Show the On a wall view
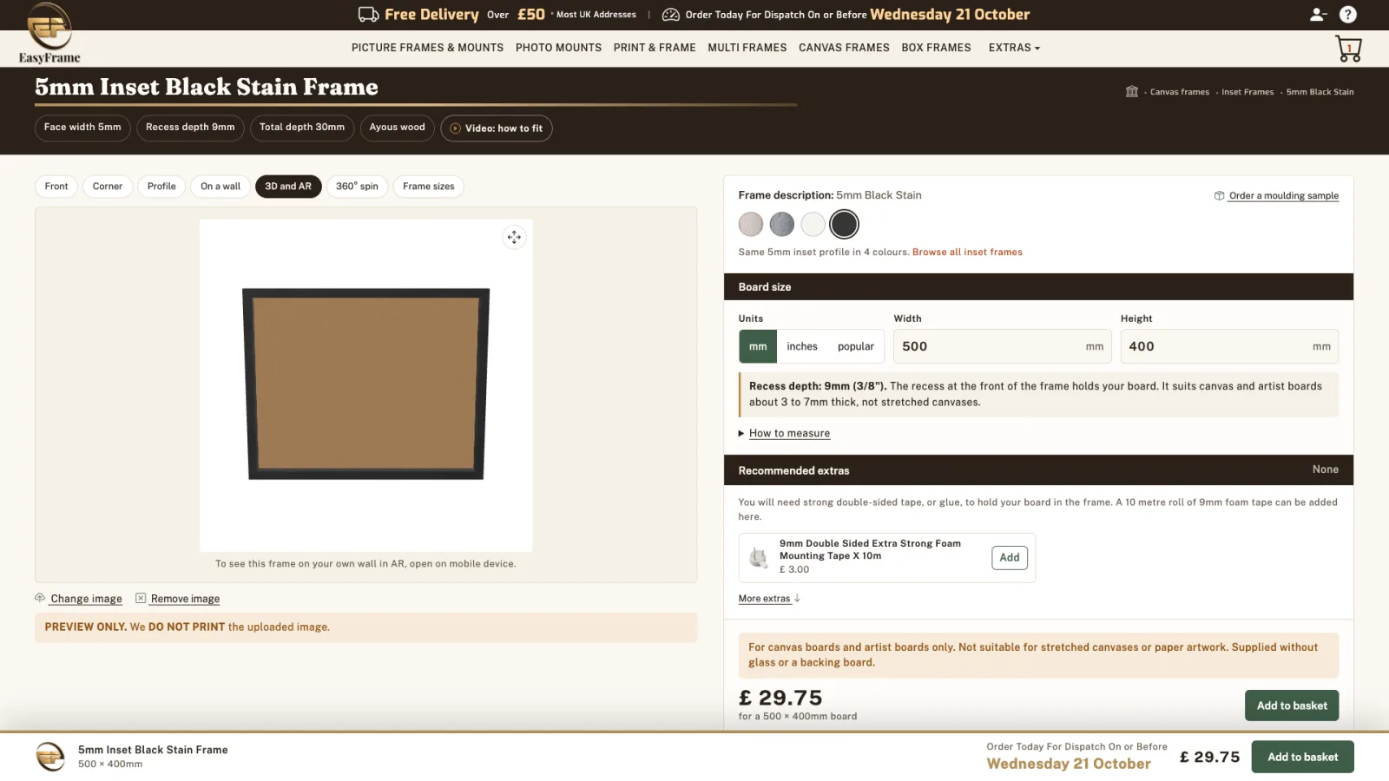Viewport: 1389px width, 781px height. click(221, 187)
